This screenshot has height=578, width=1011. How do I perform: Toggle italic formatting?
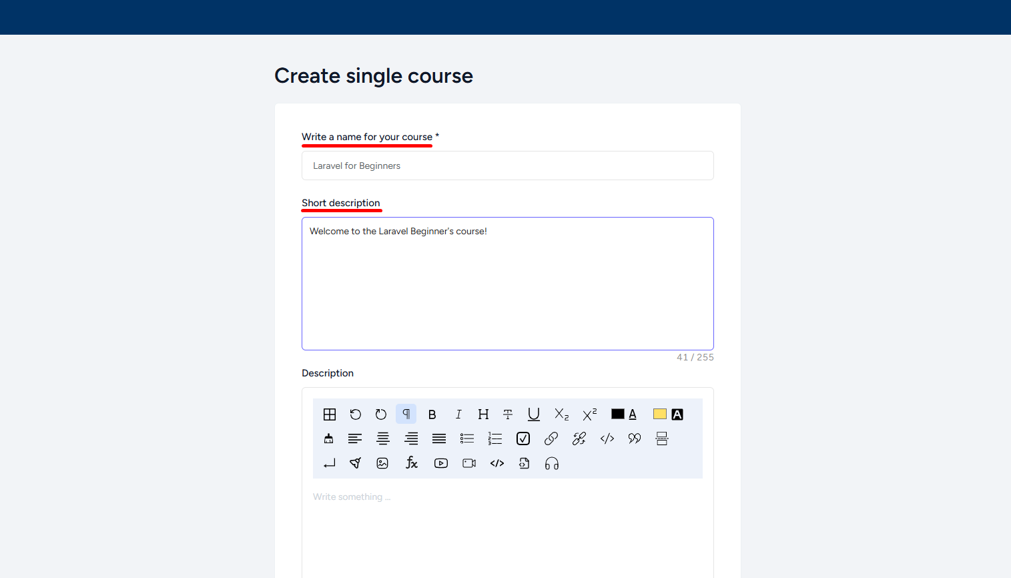(x=458, y=414)
